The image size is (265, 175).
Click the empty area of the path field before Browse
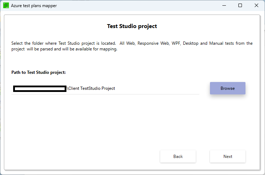pos(157,88)
